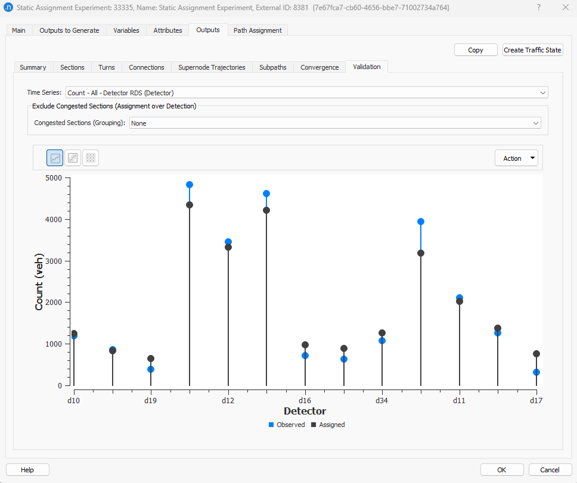
Task: Open the Congested Sections Grouping dropdown
Action: pos(535,123)
